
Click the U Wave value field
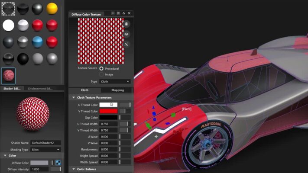[108, 137]
